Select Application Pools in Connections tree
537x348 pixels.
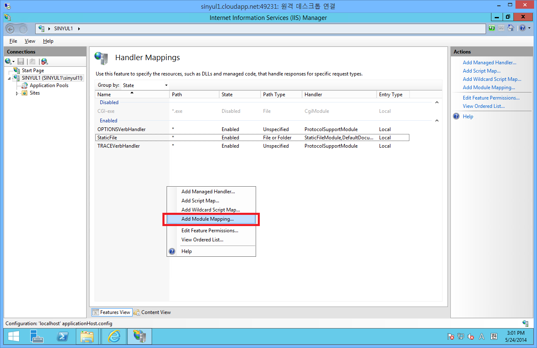point(49,85)
